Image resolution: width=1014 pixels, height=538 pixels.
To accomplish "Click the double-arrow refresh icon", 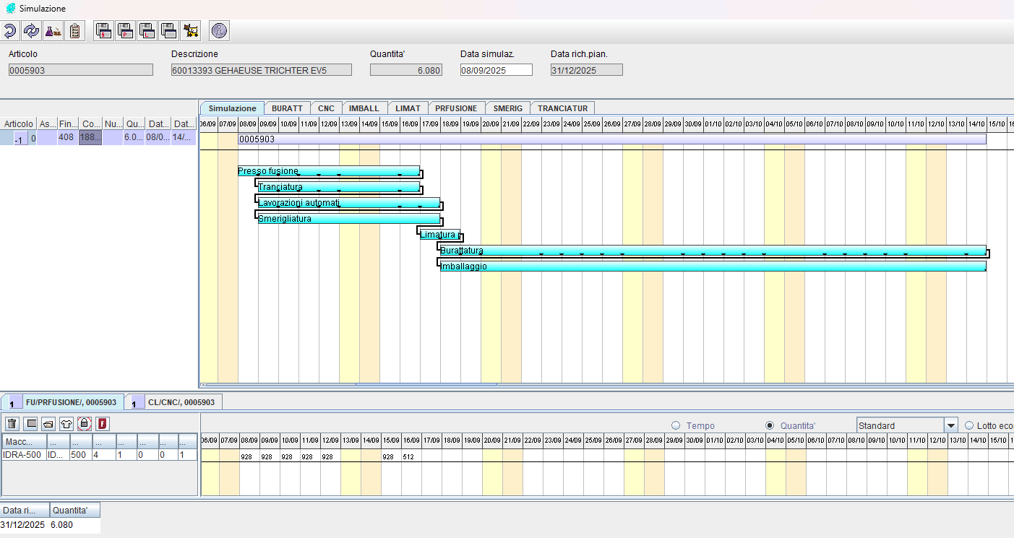I will click(31, 30).
